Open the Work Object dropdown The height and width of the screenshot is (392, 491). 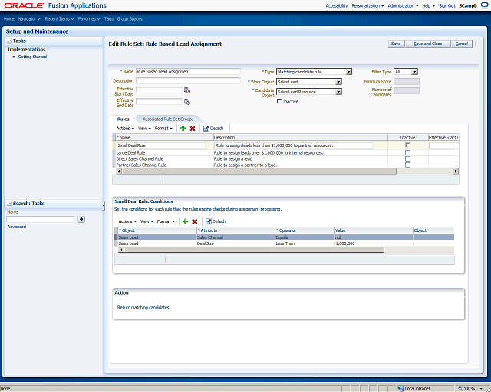click(x=338, y=82)
